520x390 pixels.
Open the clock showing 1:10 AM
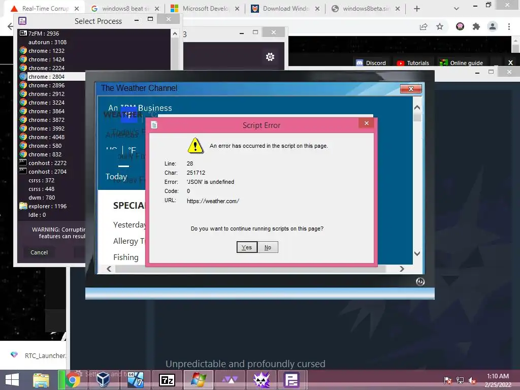pos(498,380)
